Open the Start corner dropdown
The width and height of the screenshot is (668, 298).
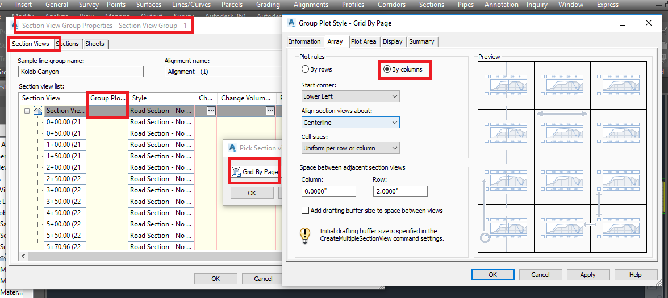click(350, 96)
